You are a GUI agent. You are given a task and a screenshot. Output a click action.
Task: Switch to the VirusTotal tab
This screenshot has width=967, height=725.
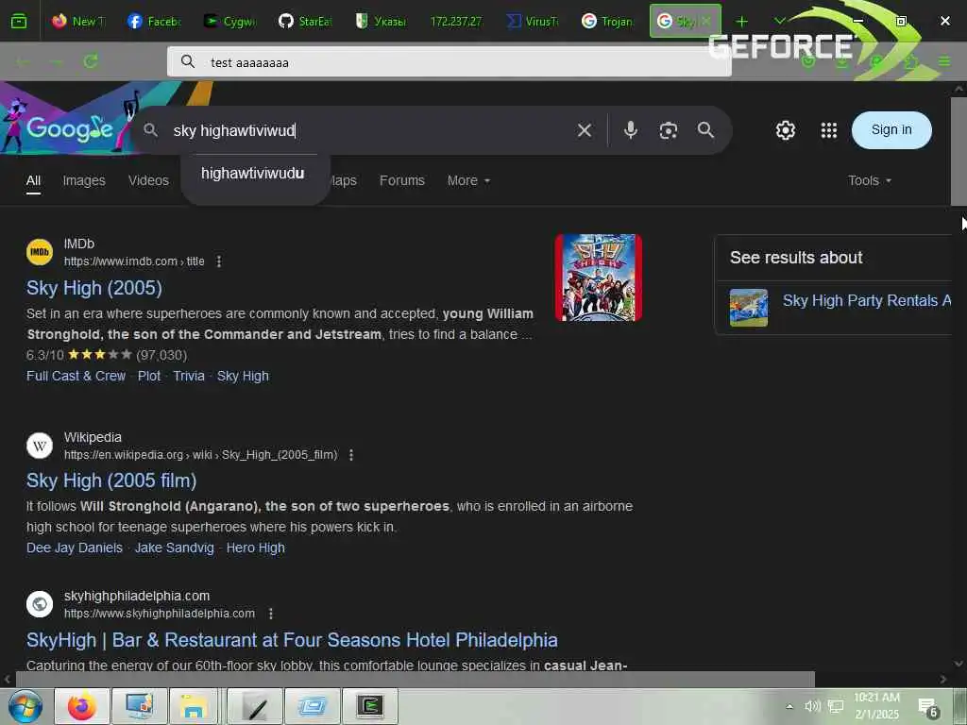533,22
